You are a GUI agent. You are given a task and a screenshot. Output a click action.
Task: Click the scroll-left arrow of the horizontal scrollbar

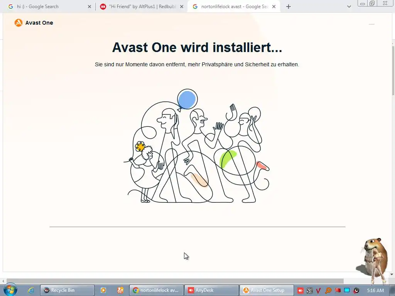pyautogui.click(x=3, y=281)
